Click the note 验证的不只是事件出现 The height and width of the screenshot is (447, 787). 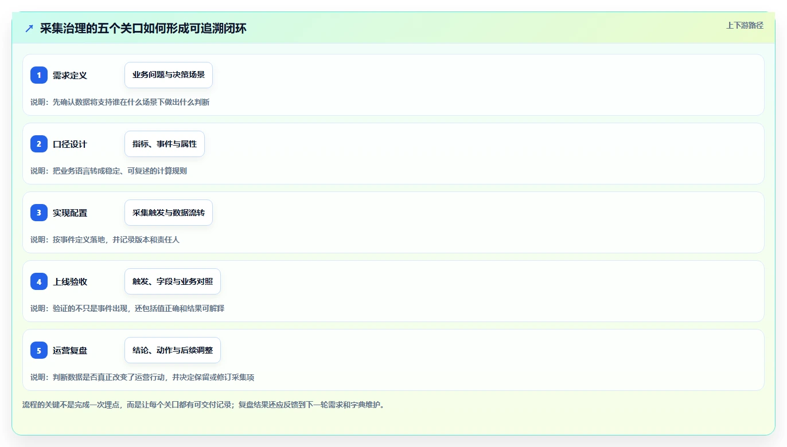tap(90, 308)
